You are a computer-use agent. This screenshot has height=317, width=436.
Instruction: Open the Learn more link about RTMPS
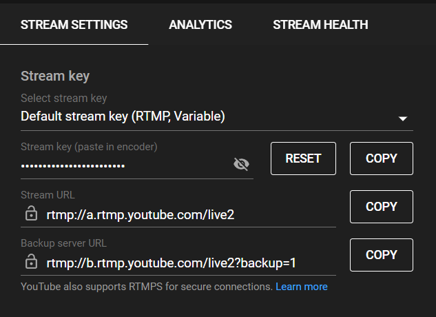coord(302,287)
